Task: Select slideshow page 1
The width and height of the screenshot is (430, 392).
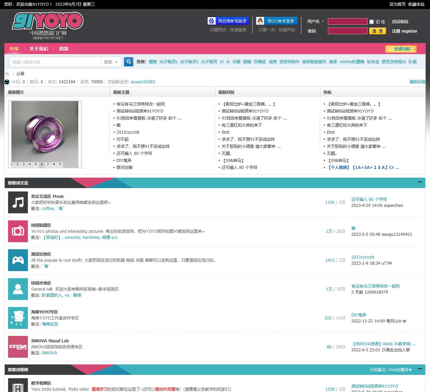Action: [11, 164]
